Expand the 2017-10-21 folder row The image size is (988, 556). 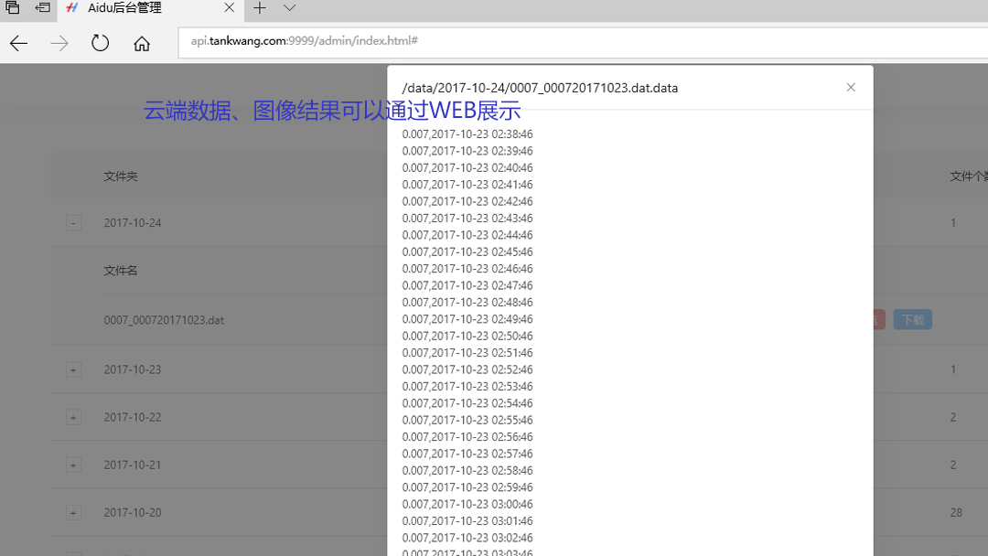73,465
